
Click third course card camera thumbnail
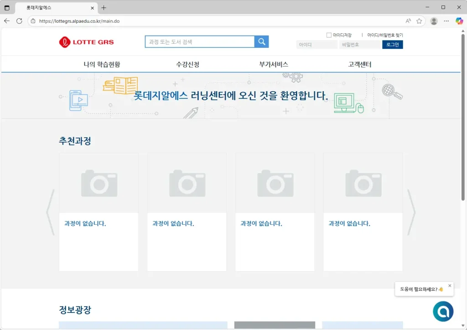click(275, 183)
